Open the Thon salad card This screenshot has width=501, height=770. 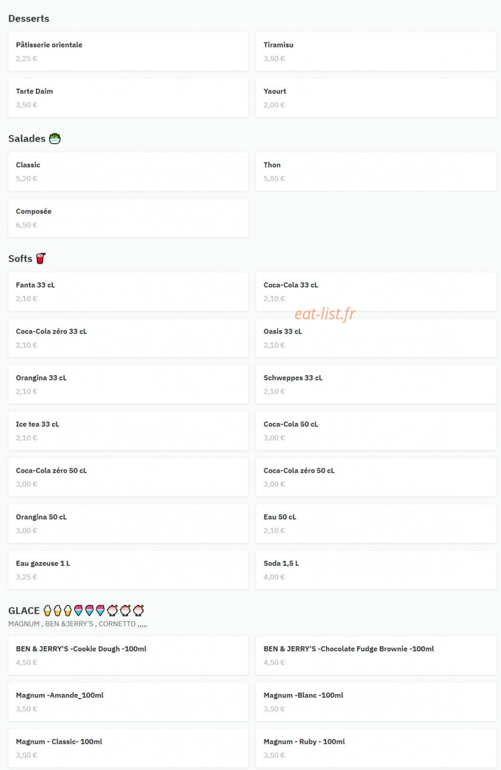pyautogui.click(x=376, y=171)
